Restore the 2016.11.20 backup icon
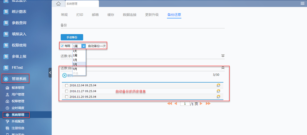The height and width of the screenshot is (135, 307). pos(219,97)
